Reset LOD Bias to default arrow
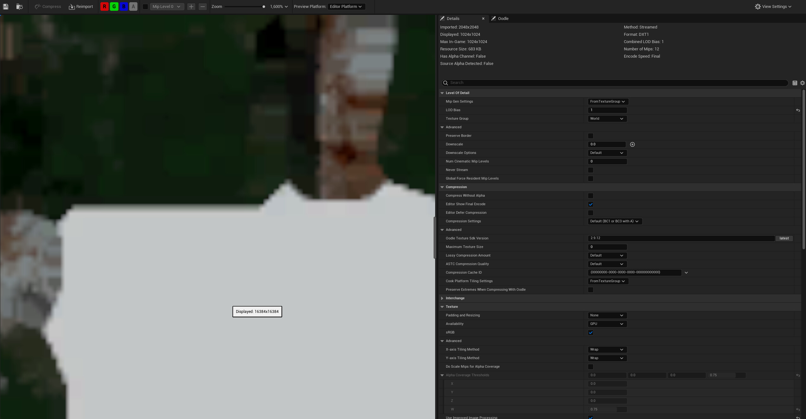Screen dimensions: 806x419 (x=798, y=110)
